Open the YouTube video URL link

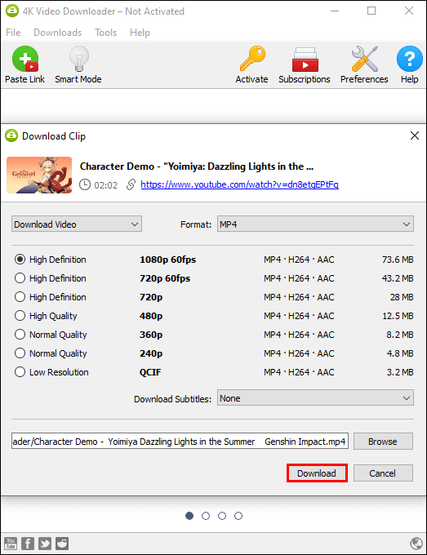click(x=240, y=184)
